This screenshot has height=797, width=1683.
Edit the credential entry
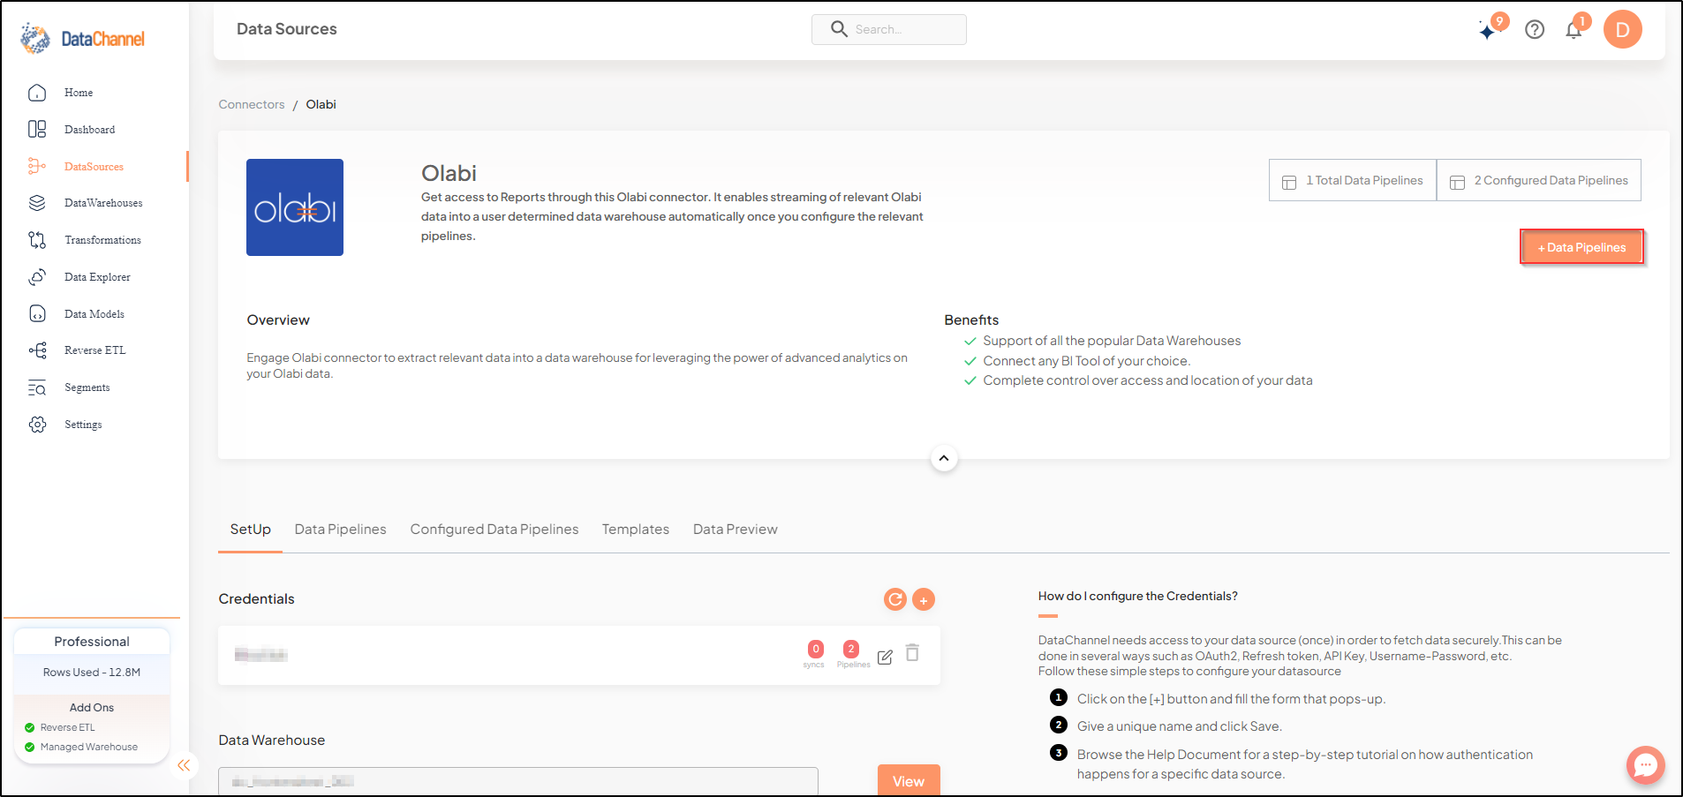(885, 656)
